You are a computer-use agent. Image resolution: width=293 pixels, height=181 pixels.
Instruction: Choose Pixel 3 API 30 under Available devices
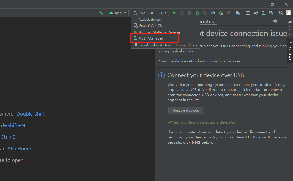[149, 25]
